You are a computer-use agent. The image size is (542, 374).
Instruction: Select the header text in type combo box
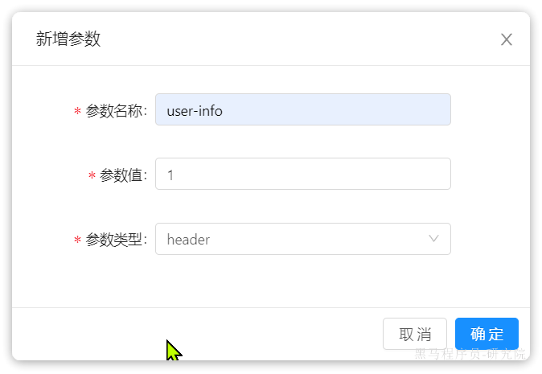(x=188, y=240)
